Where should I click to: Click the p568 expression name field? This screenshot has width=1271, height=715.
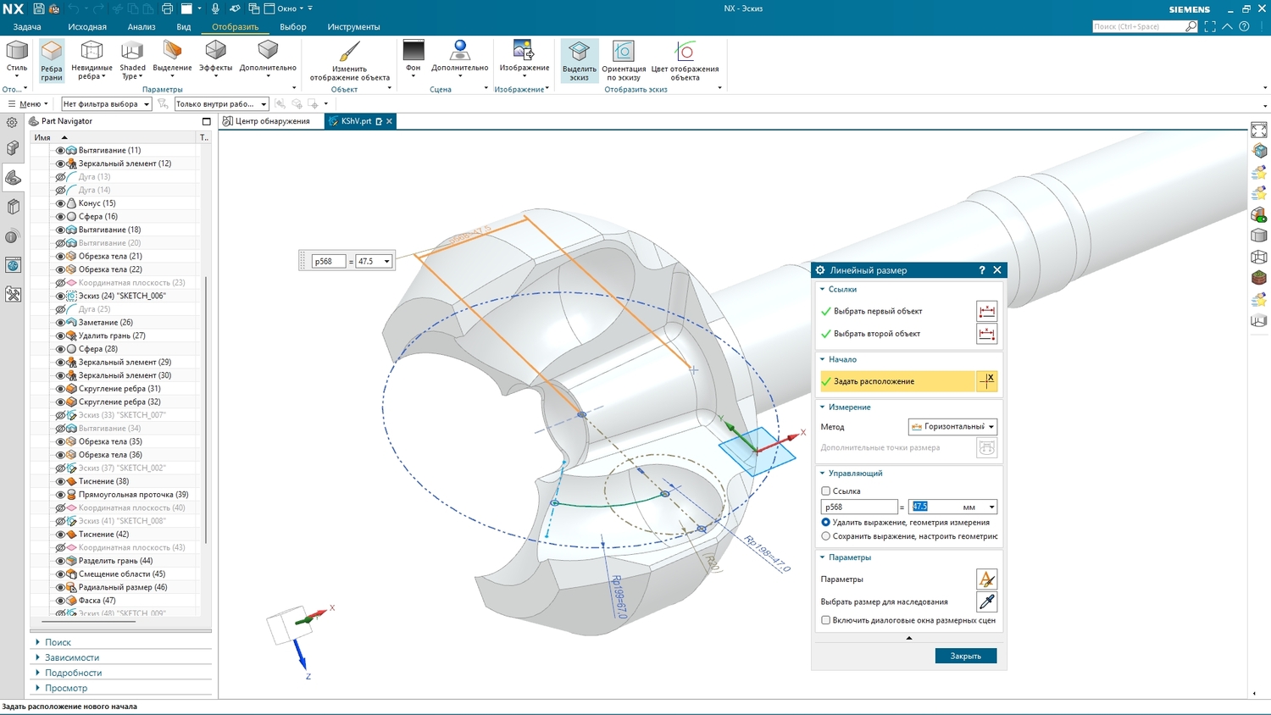click(858, 507)
